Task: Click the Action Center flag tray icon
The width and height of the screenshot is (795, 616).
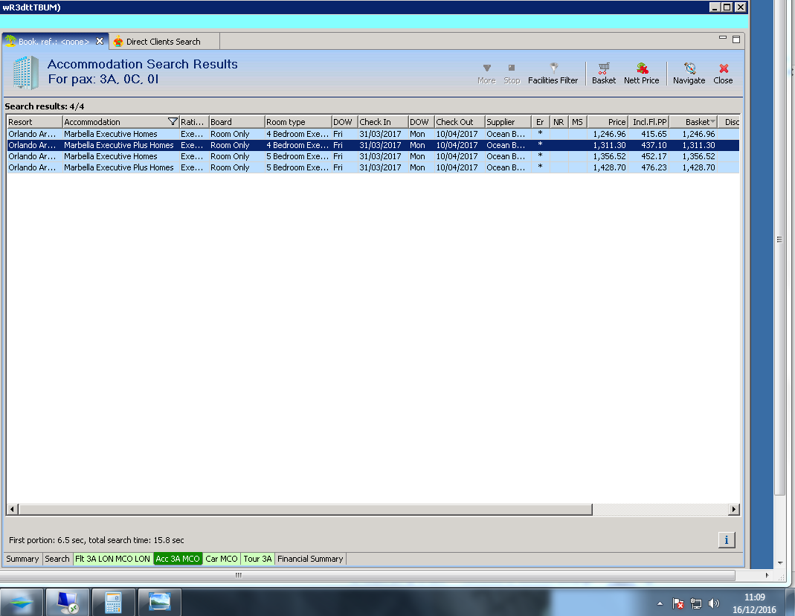Action: click(x=678, y=603)
